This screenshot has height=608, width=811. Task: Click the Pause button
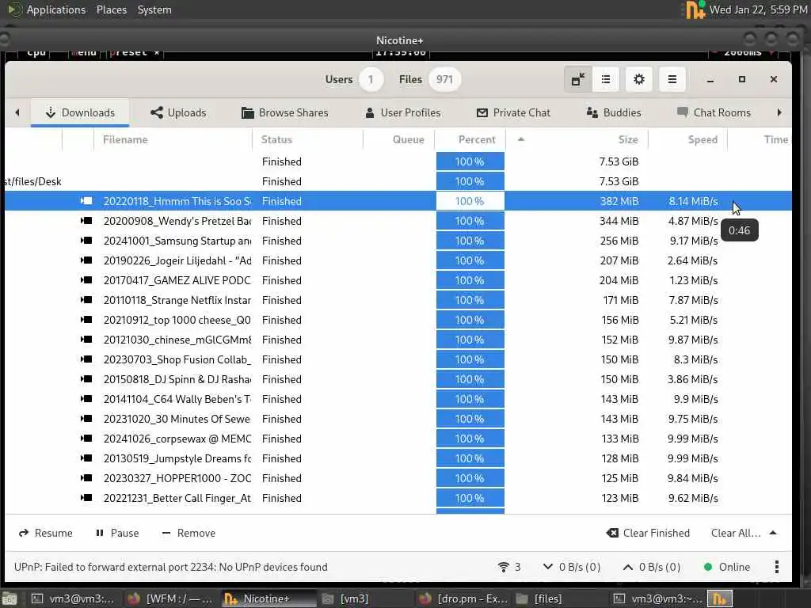(117, 533)
